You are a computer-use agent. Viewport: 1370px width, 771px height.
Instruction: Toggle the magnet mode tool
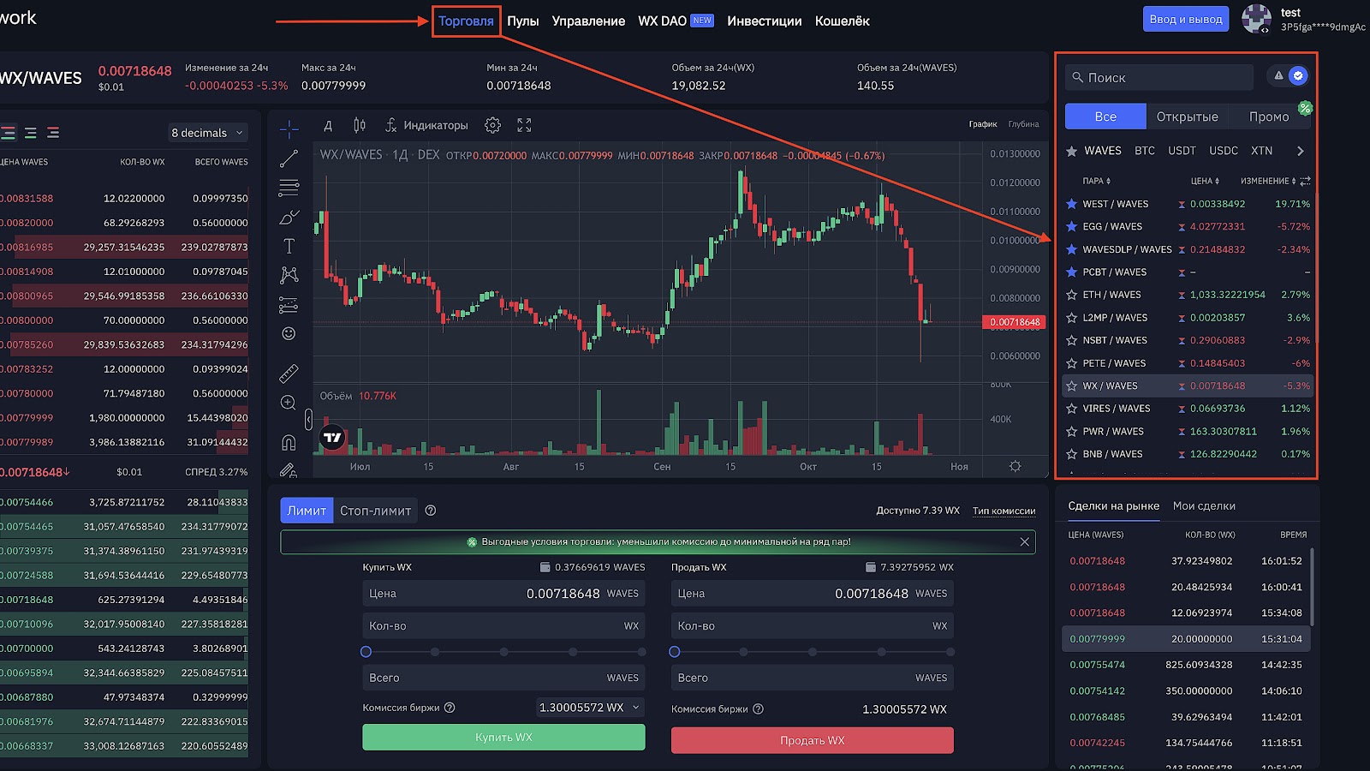[289, 442]
